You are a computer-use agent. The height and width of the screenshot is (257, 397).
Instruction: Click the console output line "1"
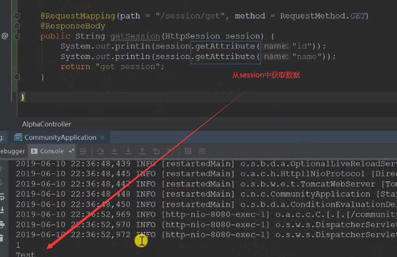coord(18,245)
